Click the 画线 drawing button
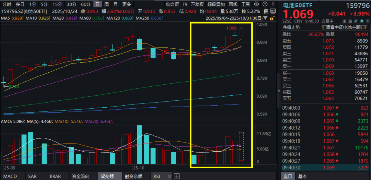 [x=233, y=4]
